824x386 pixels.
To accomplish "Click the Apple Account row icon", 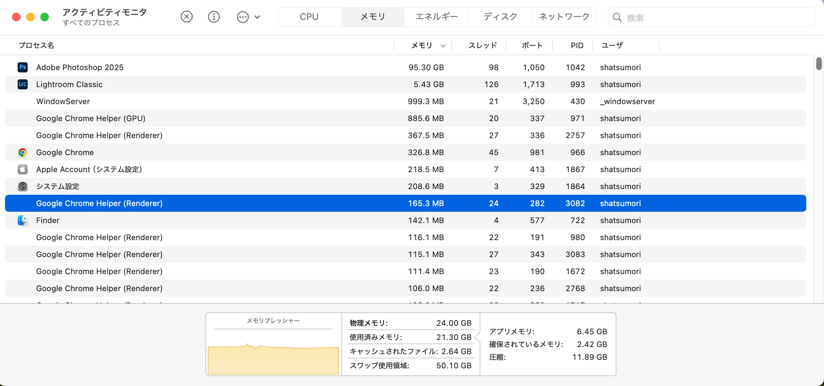I will (x=23, y=169).
